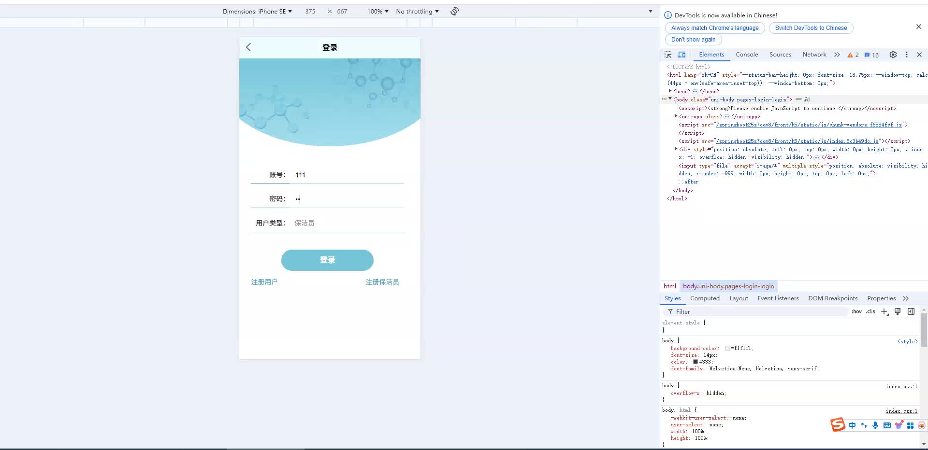Open the Computed styles tab

coord(705,298)
